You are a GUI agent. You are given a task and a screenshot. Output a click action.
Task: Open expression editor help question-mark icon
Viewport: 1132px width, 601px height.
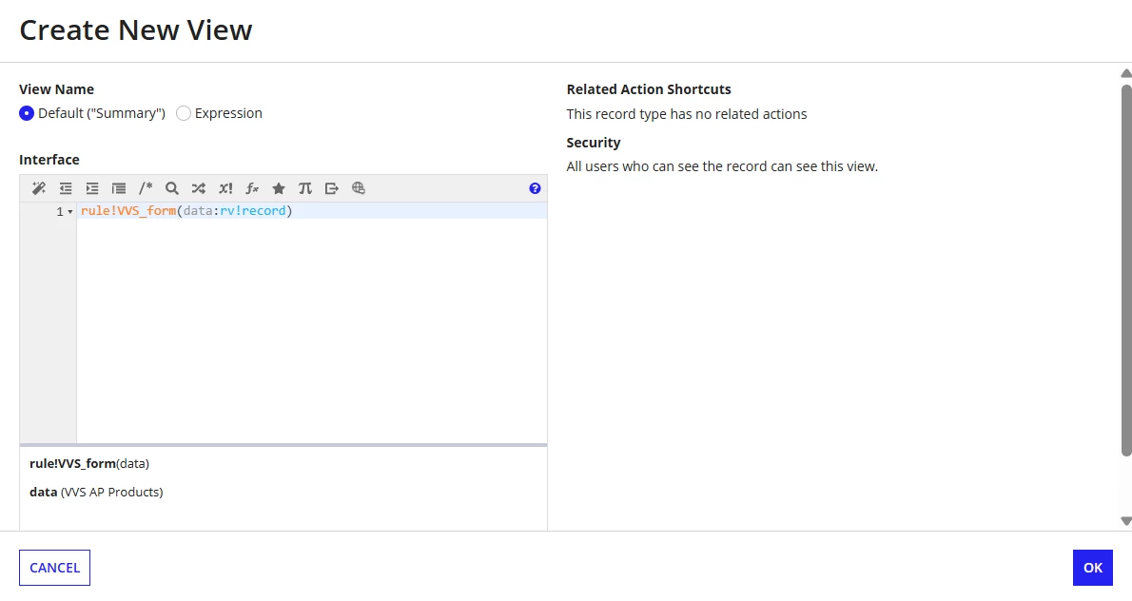pos(535,188)
